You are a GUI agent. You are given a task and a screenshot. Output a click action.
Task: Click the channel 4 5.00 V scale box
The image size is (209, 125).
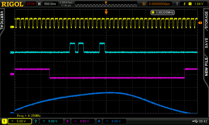tap(115, 121)
